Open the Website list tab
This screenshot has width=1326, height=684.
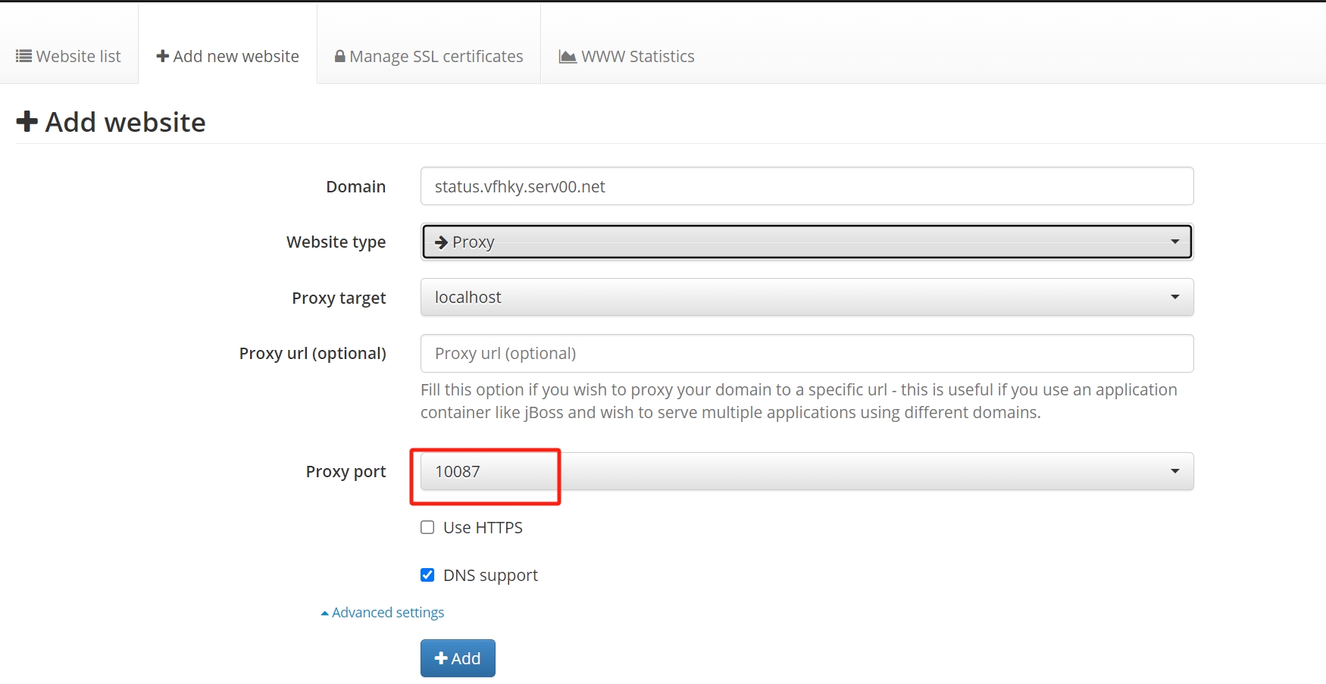(69, 57)
